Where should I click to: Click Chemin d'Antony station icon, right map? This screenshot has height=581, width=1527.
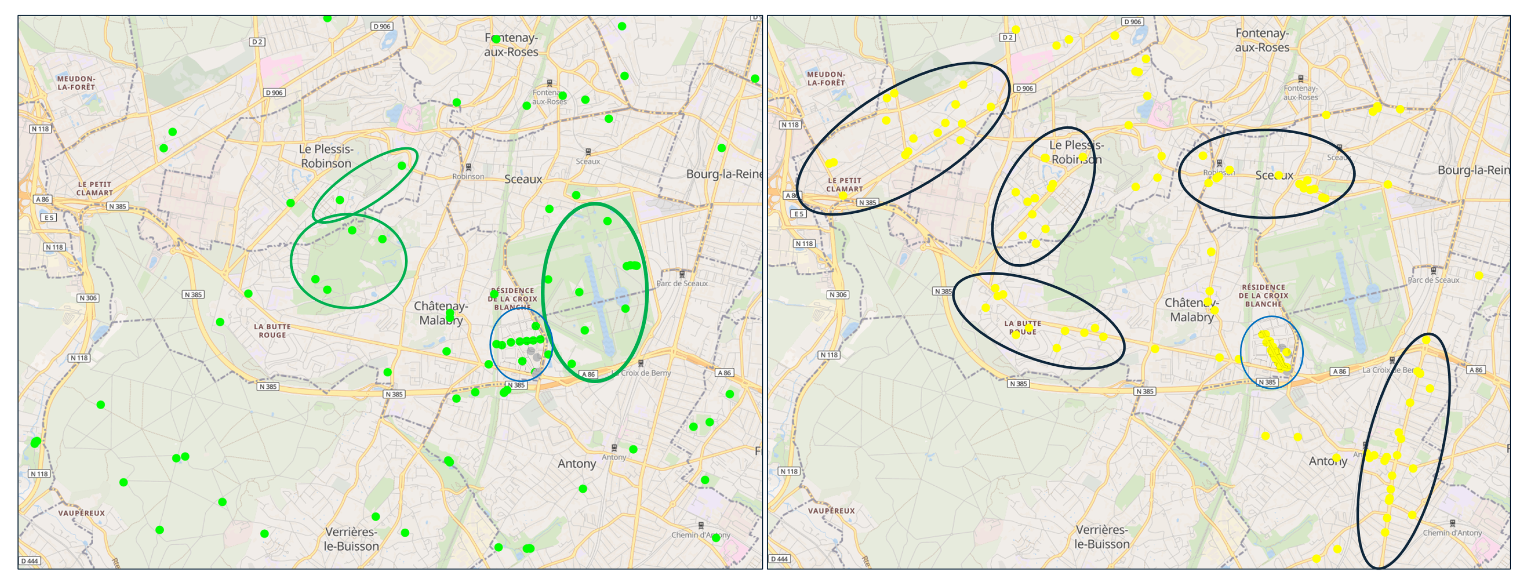1452,524
